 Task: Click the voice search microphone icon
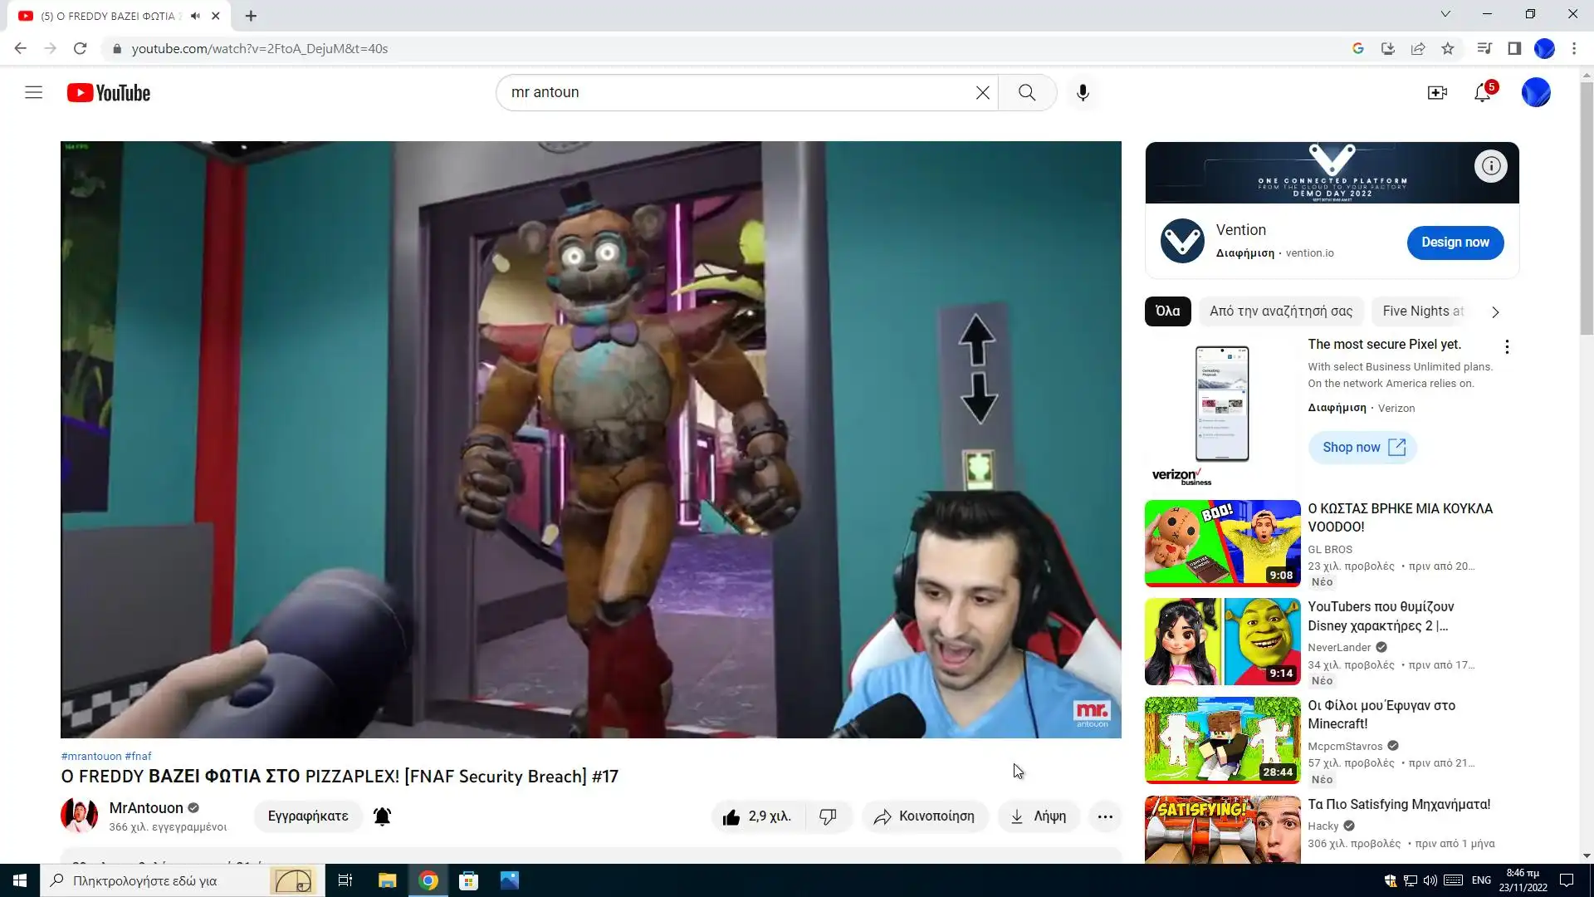1083,92
